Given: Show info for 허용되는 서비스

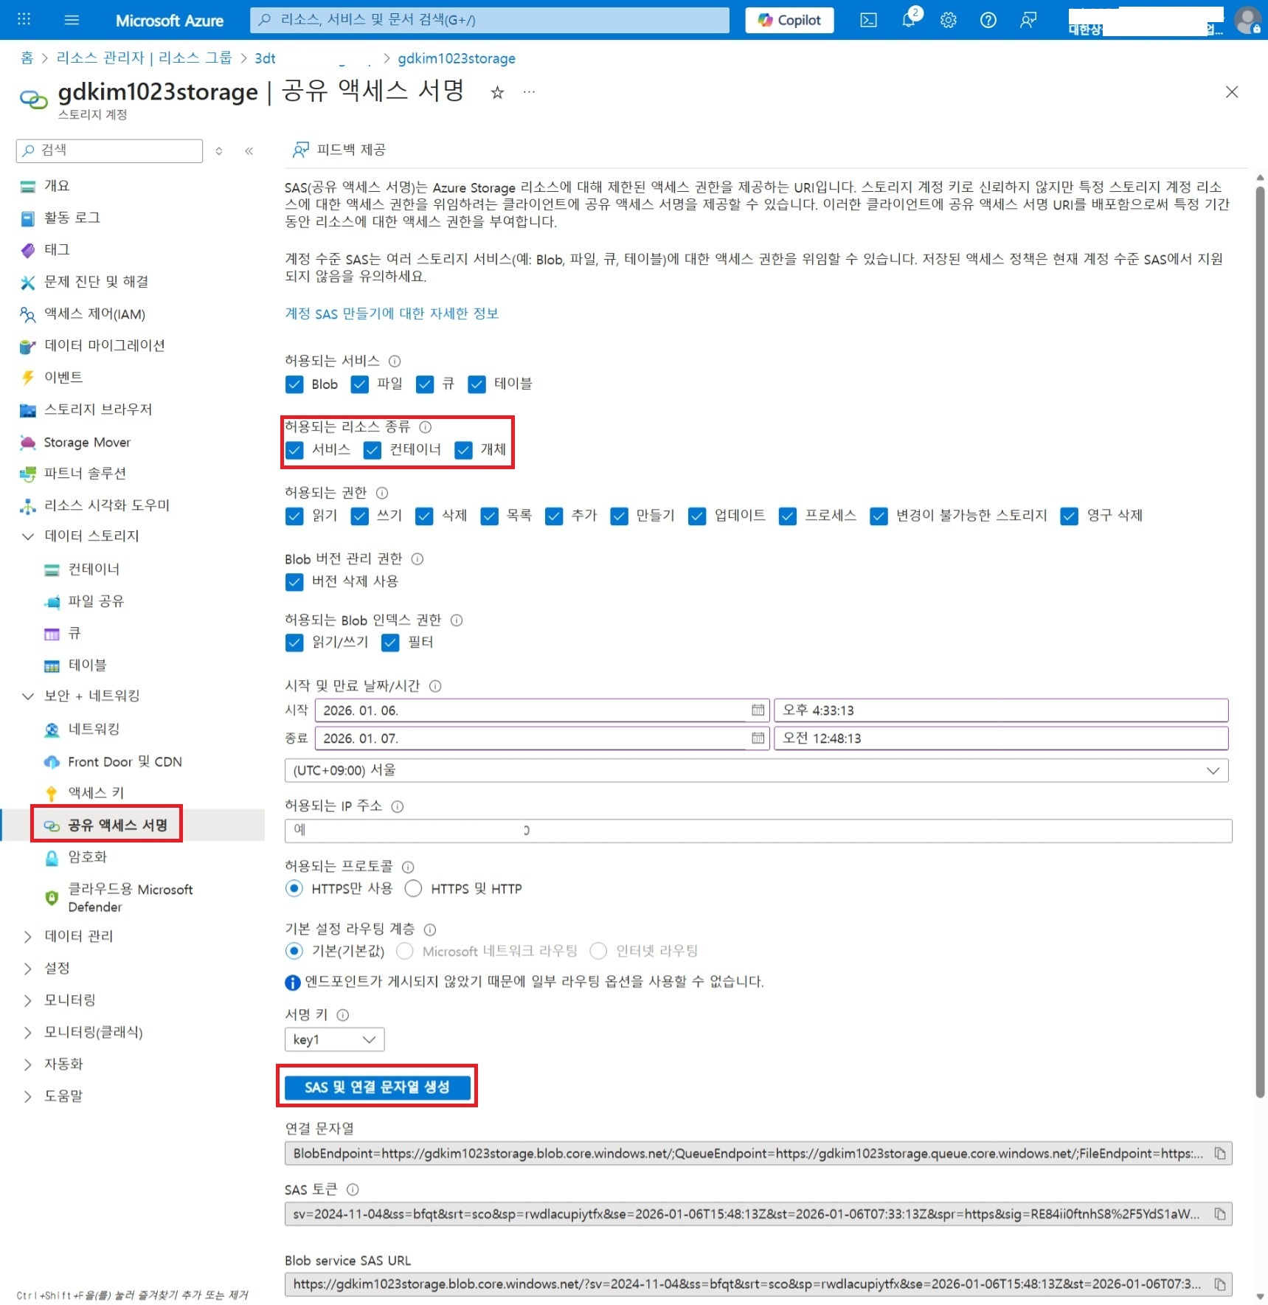Looking at the screenshot, I should [x=395, y=361].
